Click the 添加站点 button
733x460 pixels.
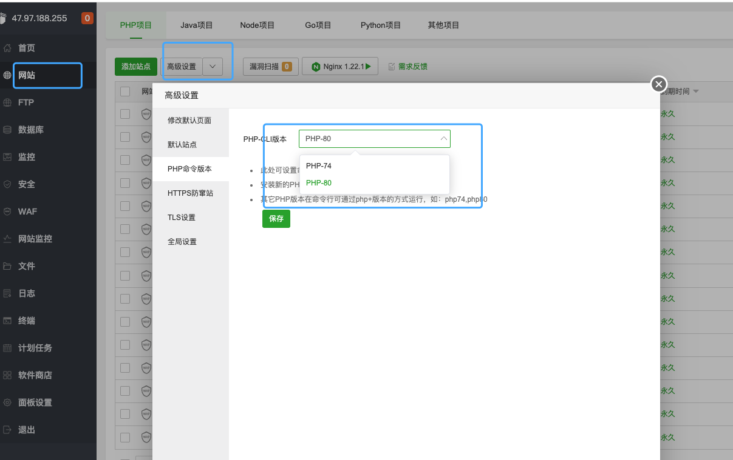[136, 67]
